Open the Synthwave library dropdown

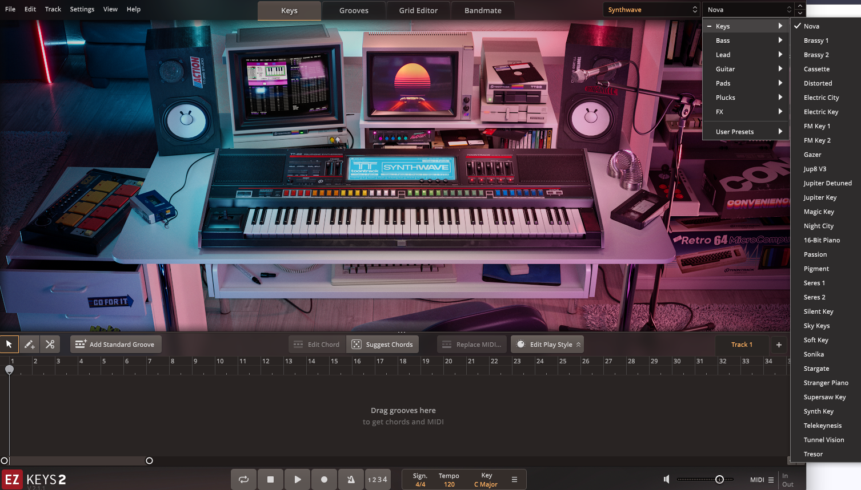(x=651, y=10)
